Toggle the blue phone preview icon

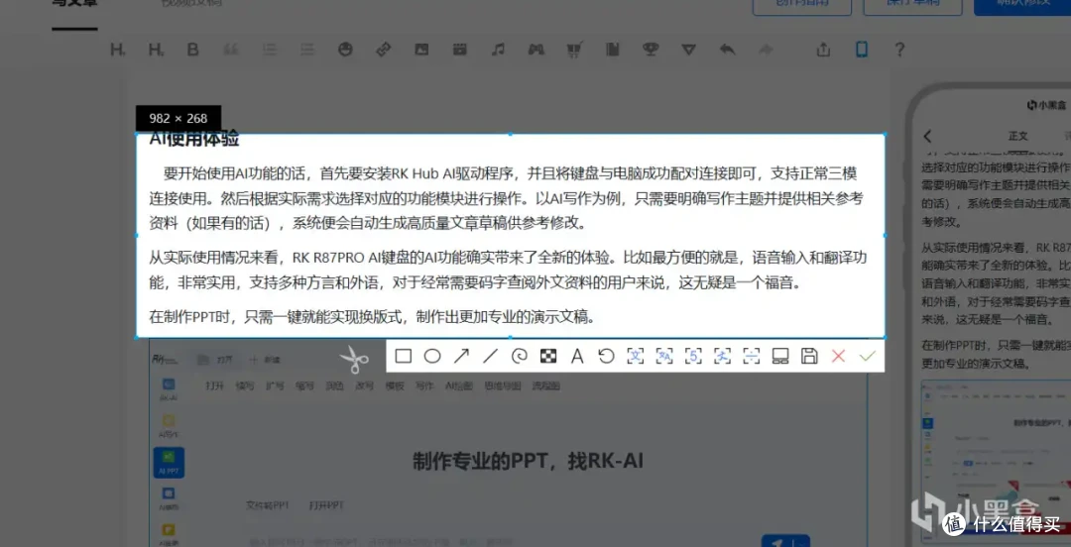pos(862,50)
